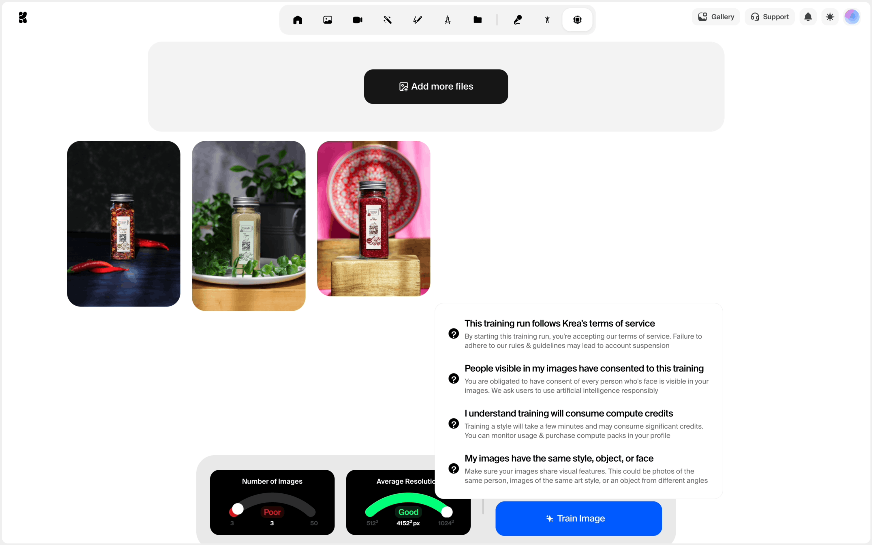Open the Assets folder icon
The width and height of the screenshot is (872, 545).
pyautogui.click(x=478, y=20)
